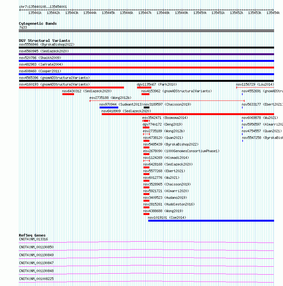Select esv2678090 (1000GenomesConsortiumPhase1) label
This screenshot has width=283, height=286.
point(181,151)
